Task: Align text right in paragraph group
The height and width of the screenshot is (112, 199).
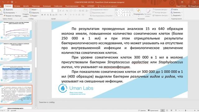Action: pos(76,15)
